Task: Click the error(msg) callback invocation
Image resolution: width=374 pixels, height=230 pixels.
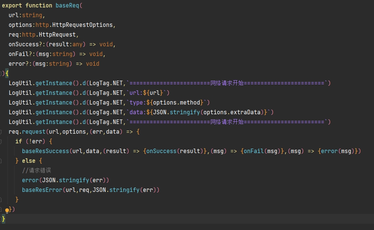Action: tap(338, 151)
